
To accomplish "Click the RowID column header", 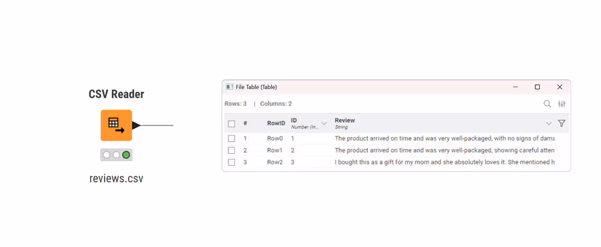I will tap(276, 123).
